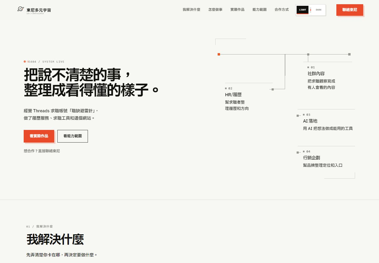
Task: Click the 用 AI 把想法做成能用的工具 description
Action: [x=328, y=129]
